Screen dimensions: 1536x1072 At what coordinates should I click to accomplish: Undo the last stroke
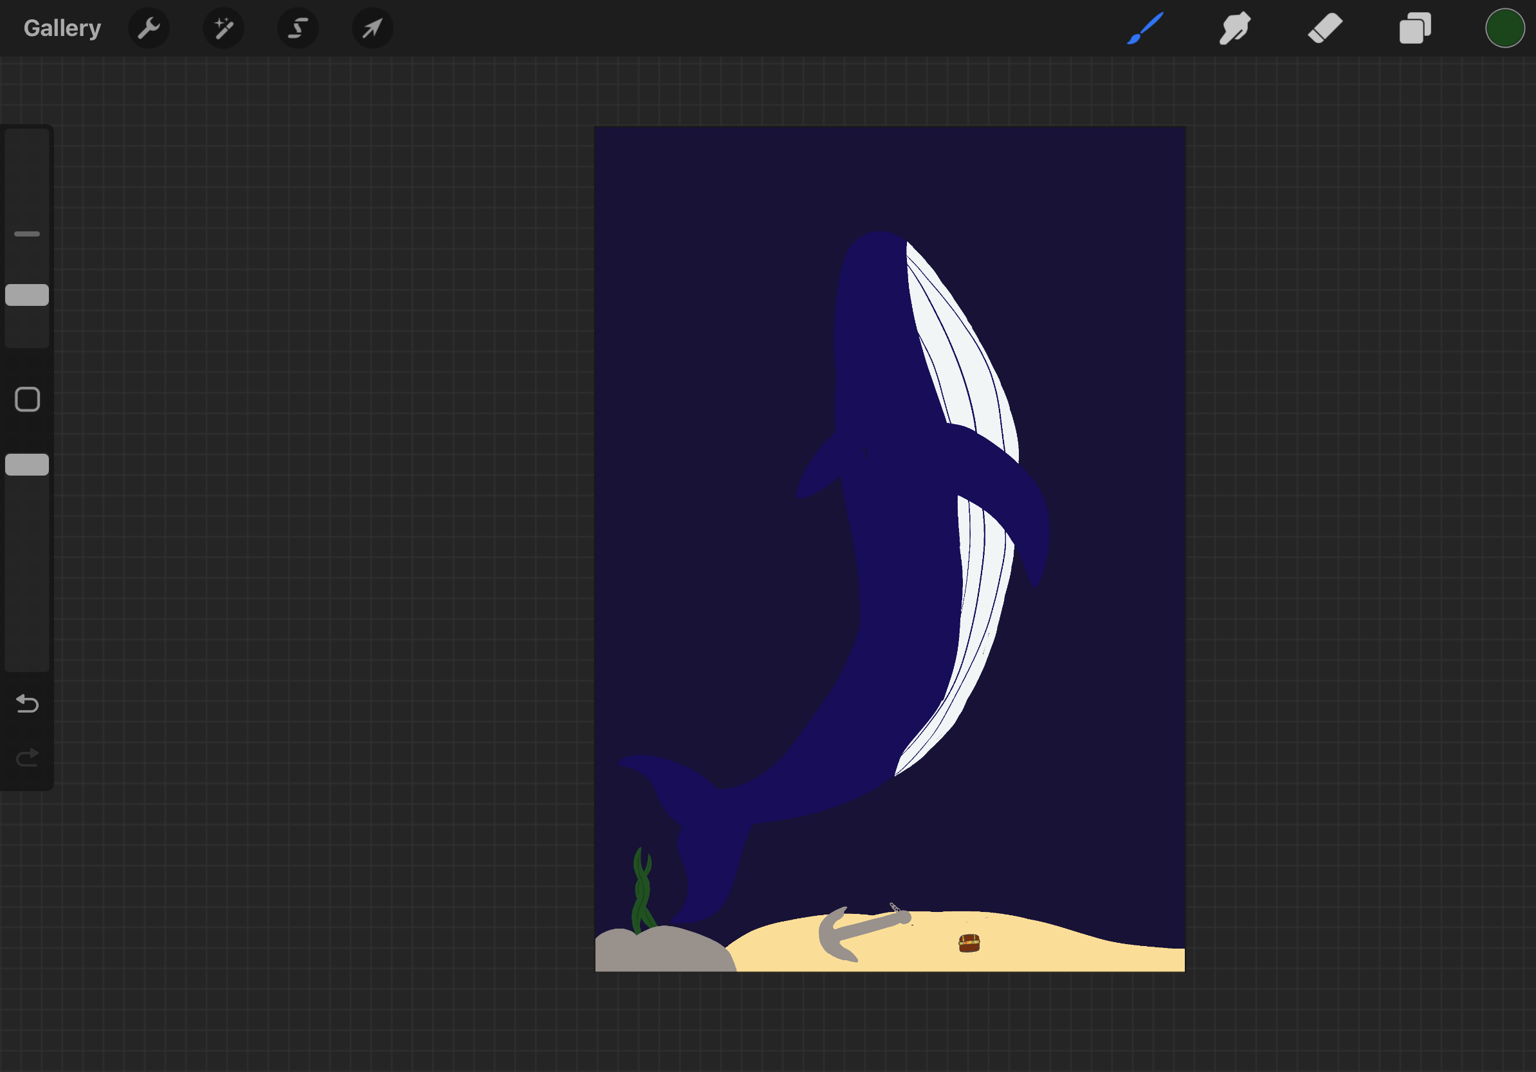click(26, 704)
